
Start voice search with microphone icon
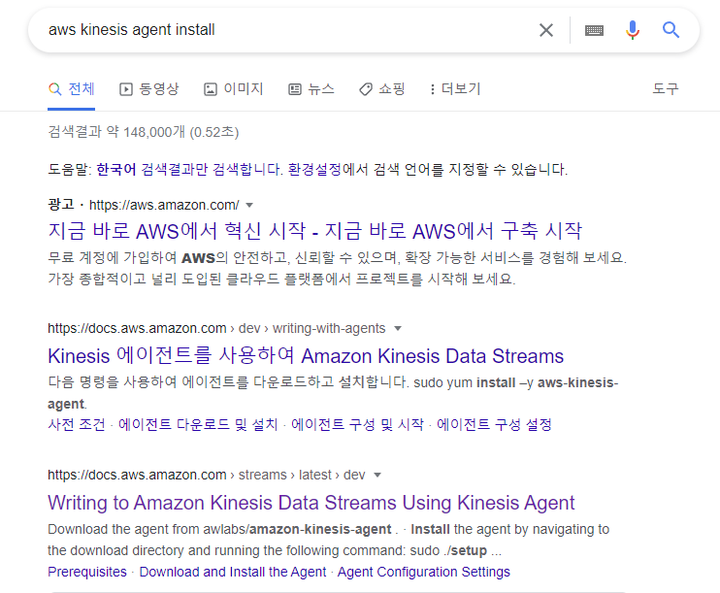pos(633,30)
